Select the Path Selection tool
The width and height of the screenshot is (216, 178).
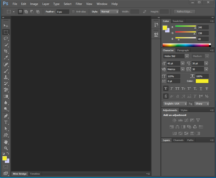click(x=6, y=129)
